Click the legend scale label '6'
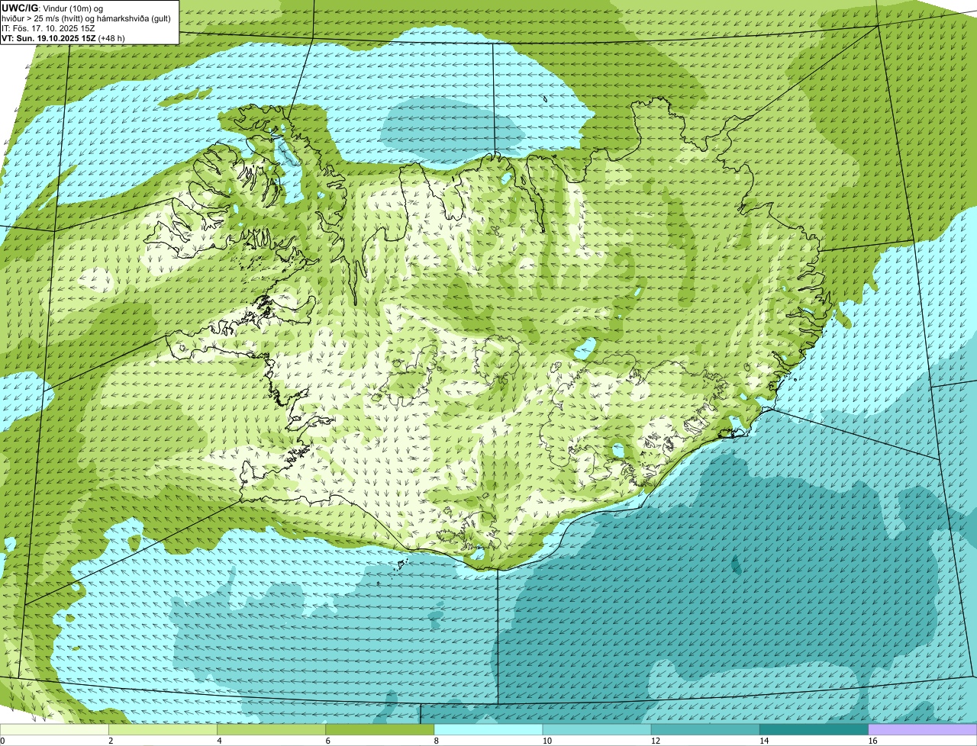 click(327, 741)
